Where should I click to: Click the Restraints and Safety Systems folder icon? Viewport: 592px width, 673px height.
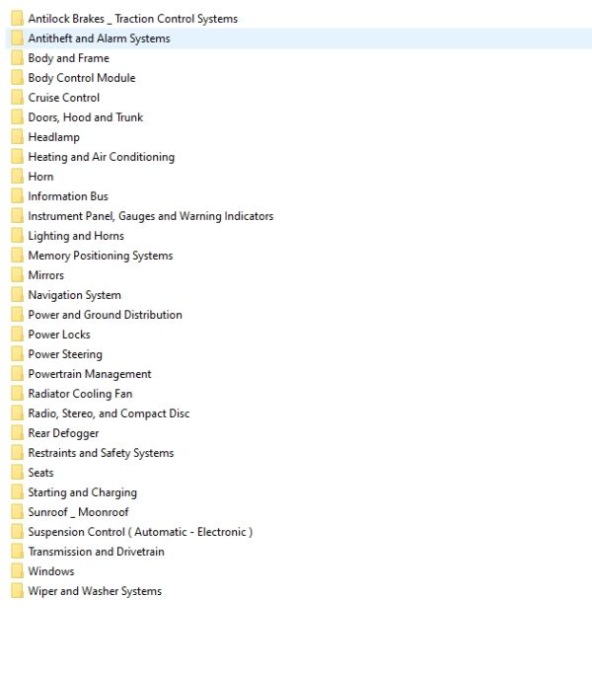point(17,453)
